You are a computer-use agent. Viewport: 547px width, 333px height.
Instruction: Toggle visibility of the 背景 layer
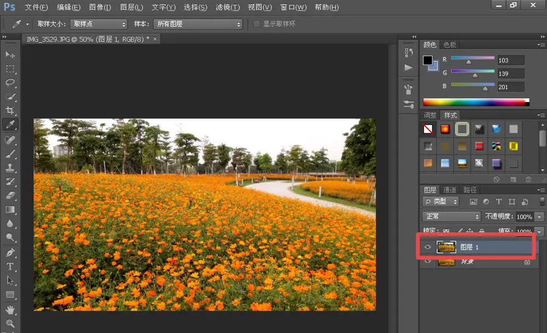[x=428, y=262]
